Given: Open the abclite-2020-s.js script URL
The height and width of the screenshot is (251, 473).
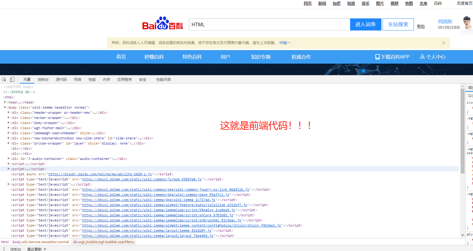Looking at the screenshot, I should [100, 174].
